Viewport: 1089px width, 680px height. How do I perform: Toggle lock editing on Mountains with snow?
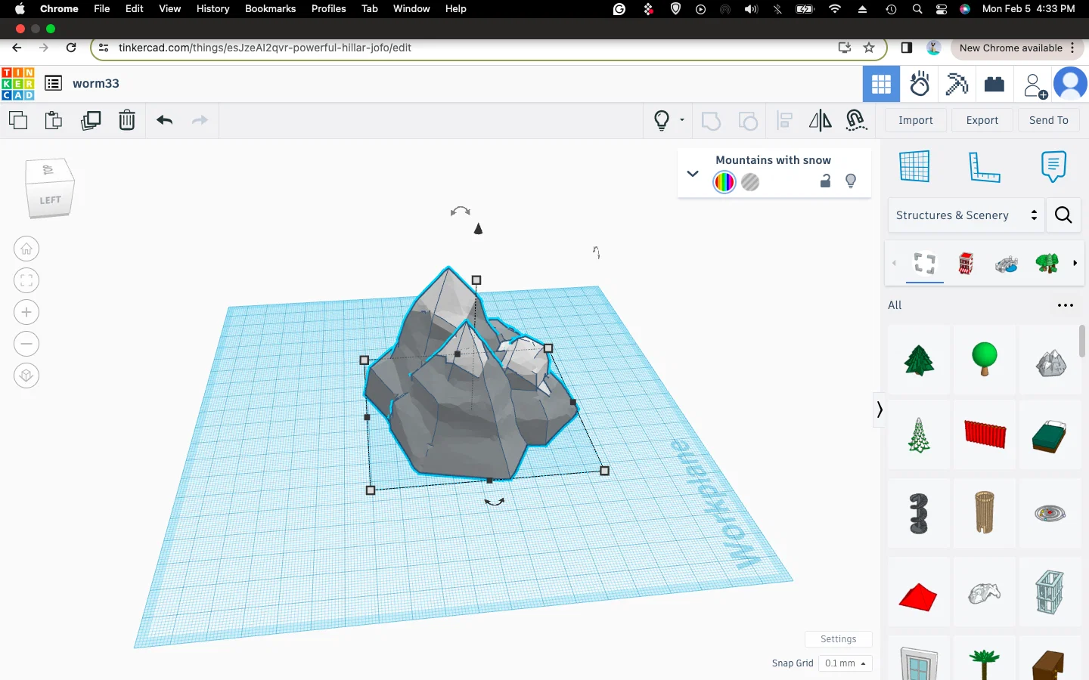tap(825, 181)
